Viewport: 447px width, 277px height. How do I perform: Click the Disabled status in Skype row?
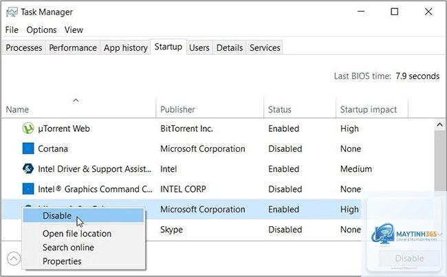point(285,230)
